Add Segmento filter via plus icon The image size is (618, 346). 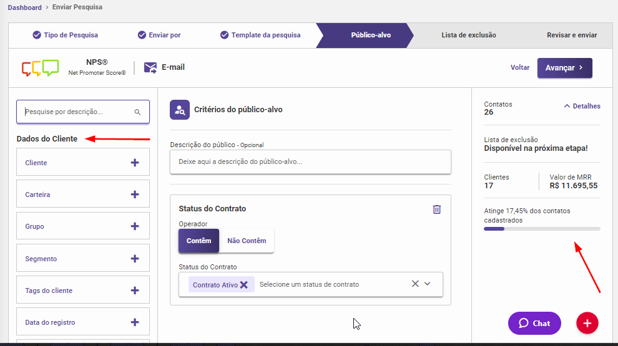(135, 259)
